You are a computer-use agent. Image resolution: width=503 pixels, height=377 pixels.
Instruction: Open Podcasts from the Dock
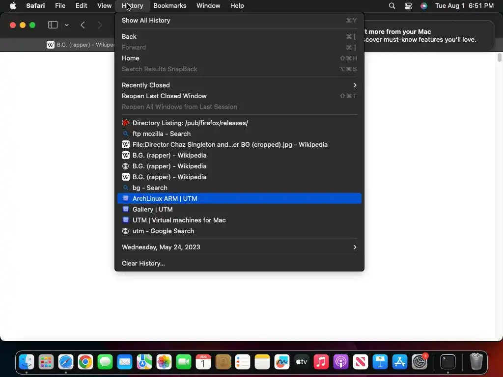(x=341, y=362)
